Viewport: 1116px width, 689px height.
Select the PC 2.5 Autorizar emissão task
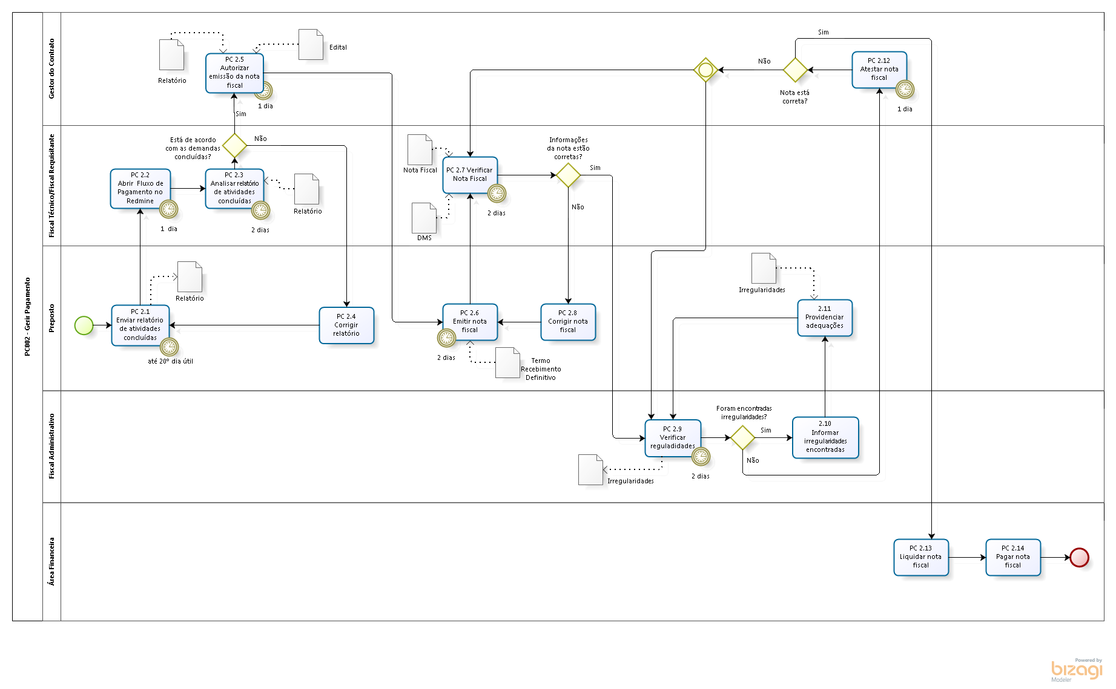click(234, 73)
